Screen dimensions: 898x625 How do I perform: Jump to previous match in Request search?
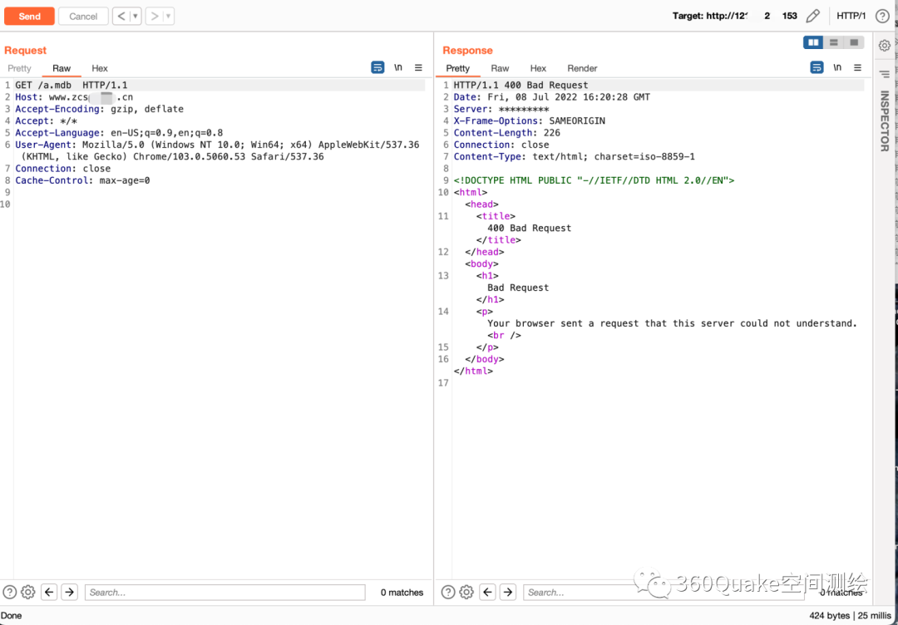49,592
